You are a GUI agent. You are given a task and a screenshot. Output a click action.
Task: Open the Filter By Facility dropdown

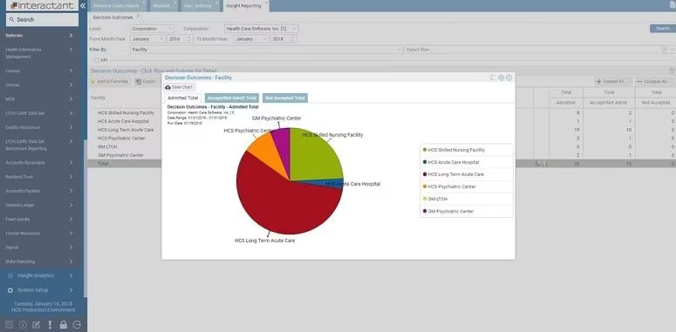pos(266,50)
